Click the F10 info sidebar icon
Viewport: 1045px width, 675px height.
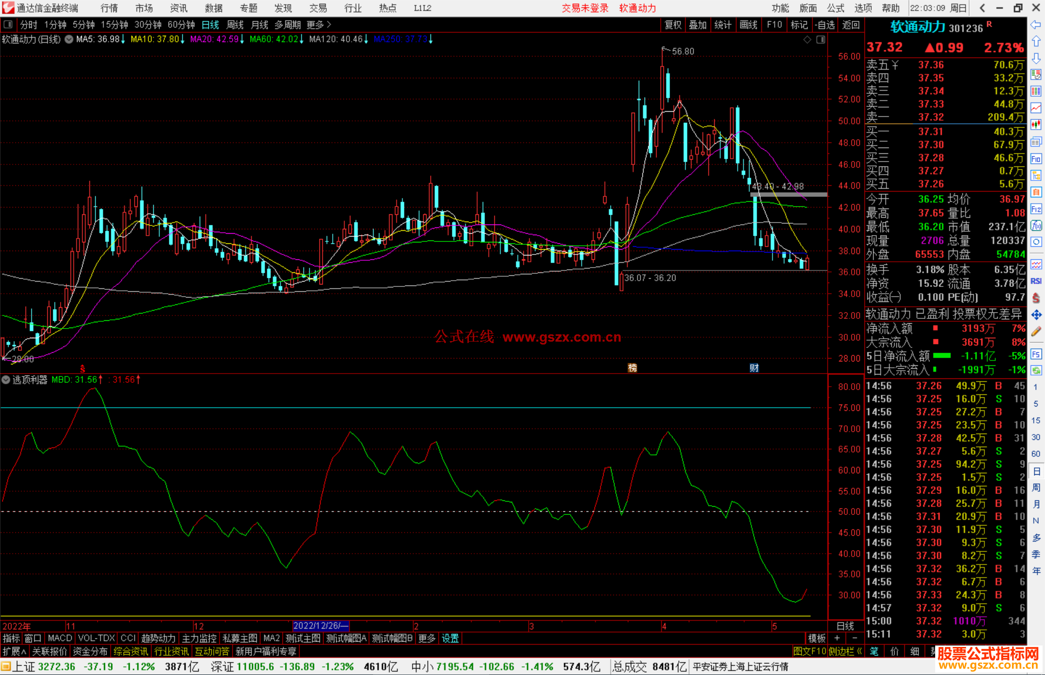pos(1036,159)
